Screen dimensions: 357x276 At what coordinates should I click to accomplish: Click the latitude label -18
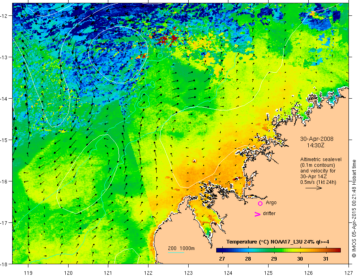pyautogui.click(x=4, y=264)
